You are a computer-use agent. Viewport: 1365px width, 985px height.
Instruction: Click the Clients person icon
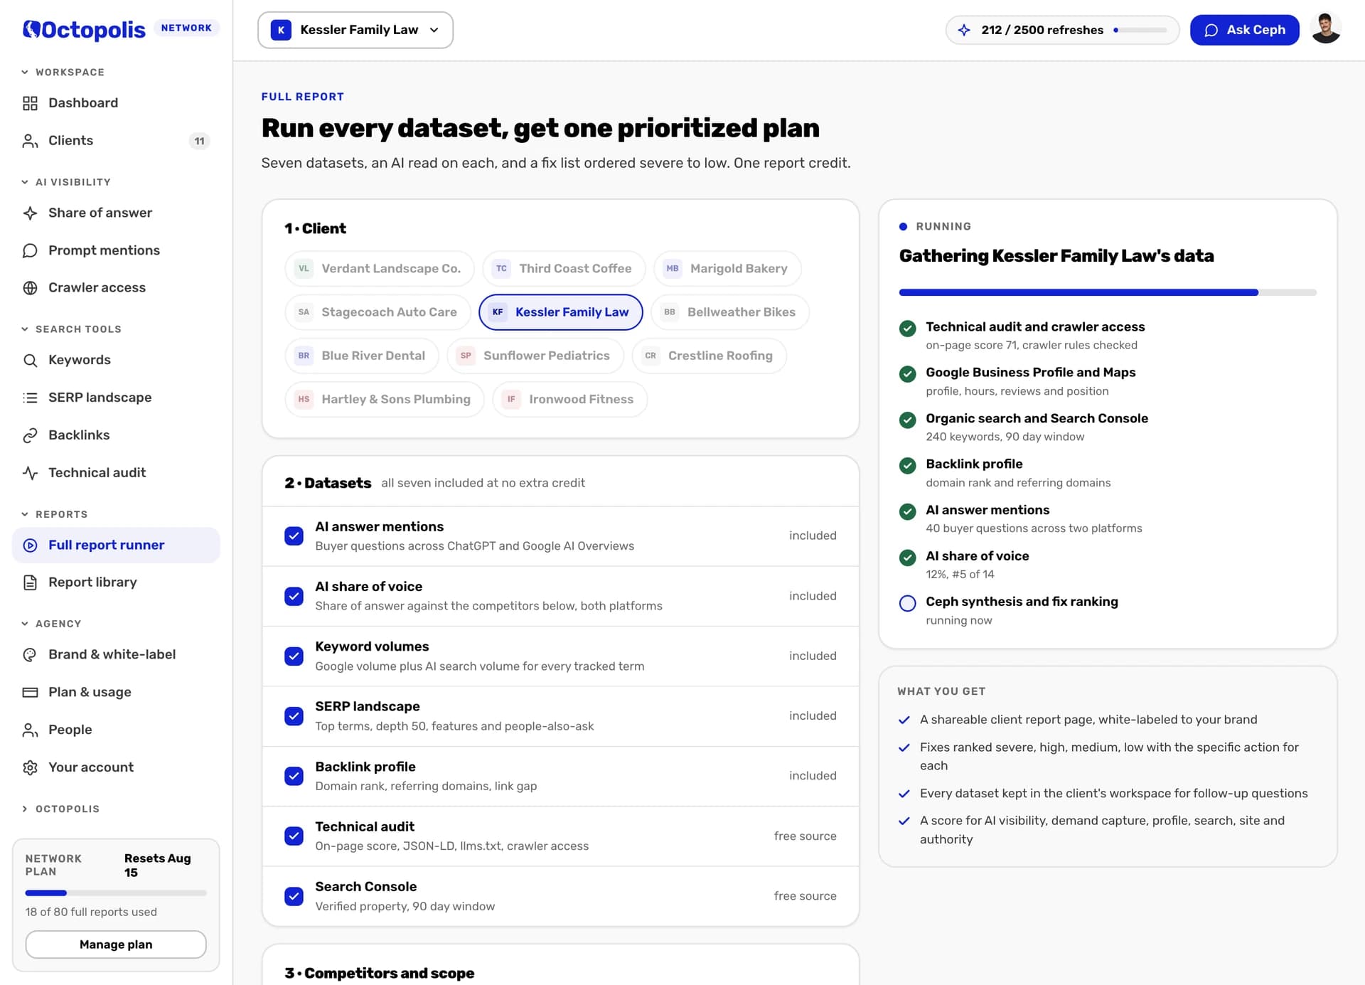click(x=30, y=141)
